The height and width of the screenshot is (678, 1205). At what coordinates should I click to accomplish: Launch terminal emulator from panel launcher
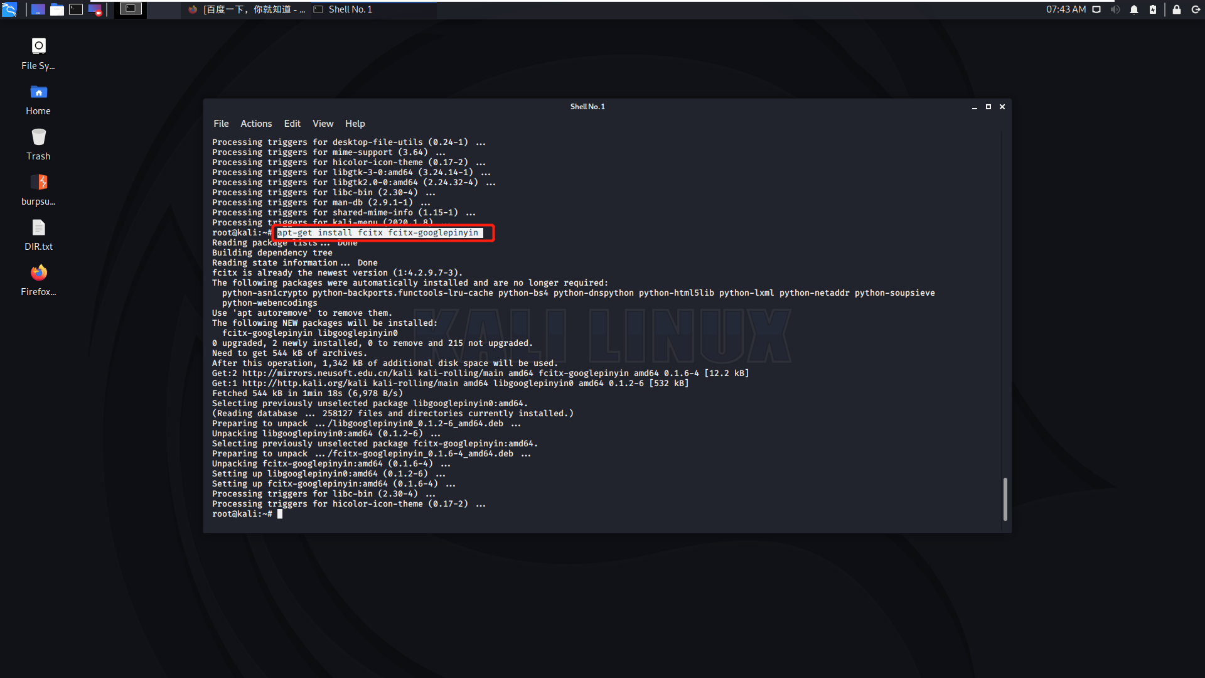click(x=76, y=9)
